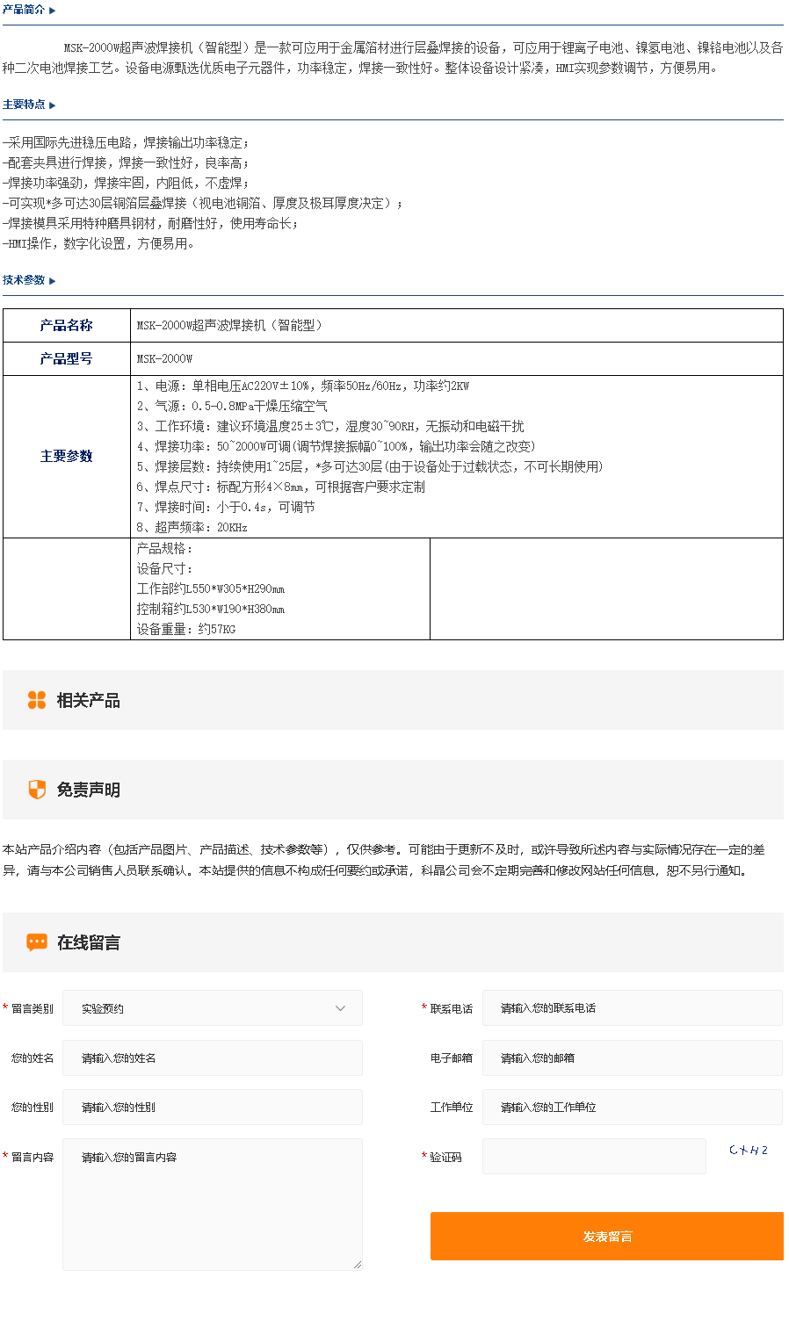Click the arrow beside 技术参数 heading
The height and width of the screenshot is (1328, 789).
(x=53, y=281)
